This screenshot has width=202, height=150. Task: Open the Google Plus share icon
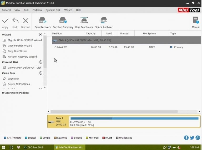tap(198, 138)
